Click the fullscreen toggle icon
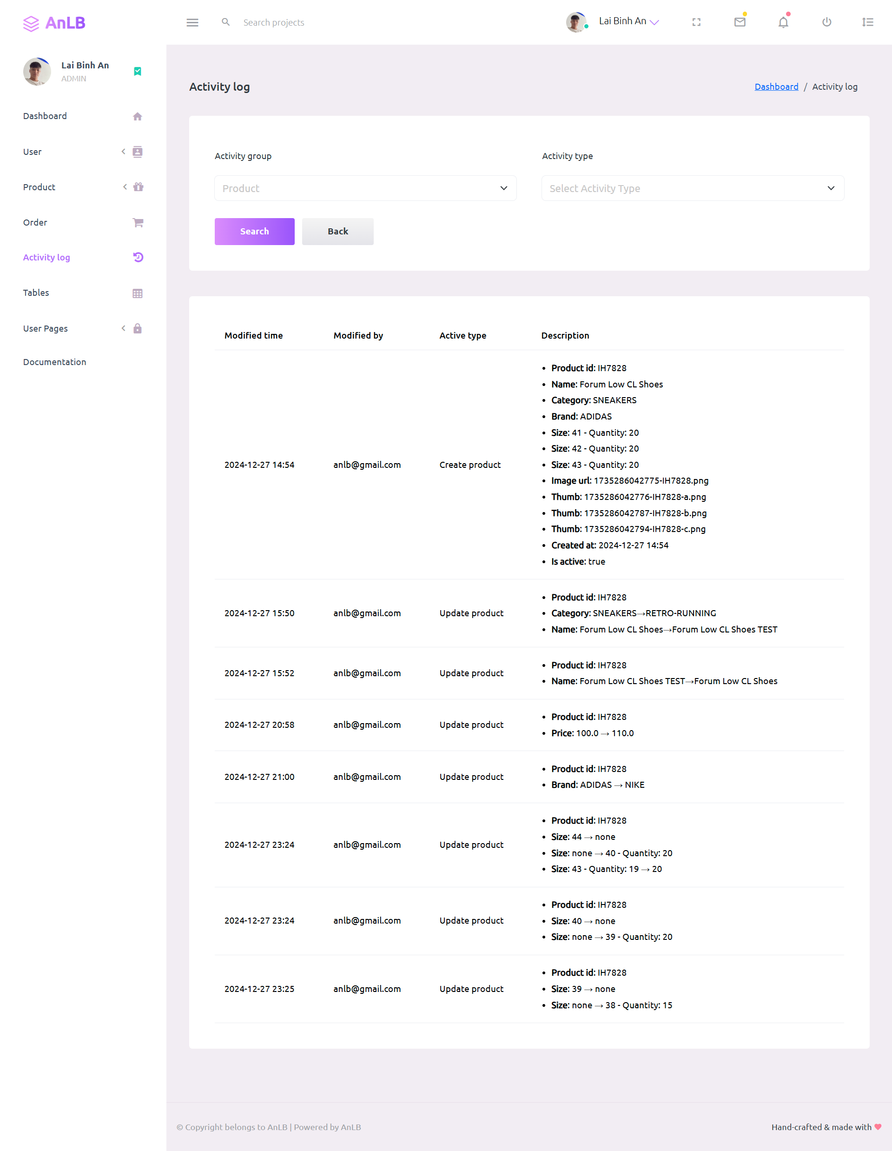892x1151 pixels. (x=696, y=22)
